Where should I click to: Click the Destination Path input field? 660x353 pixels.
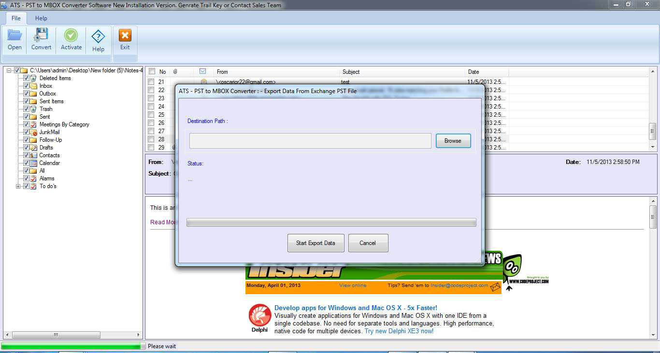point(310,141)
